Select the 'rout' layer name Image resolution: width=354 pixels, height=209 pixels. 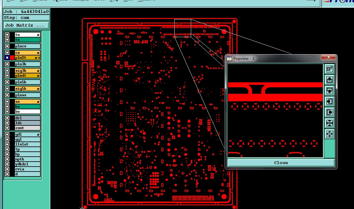point(28,128)
